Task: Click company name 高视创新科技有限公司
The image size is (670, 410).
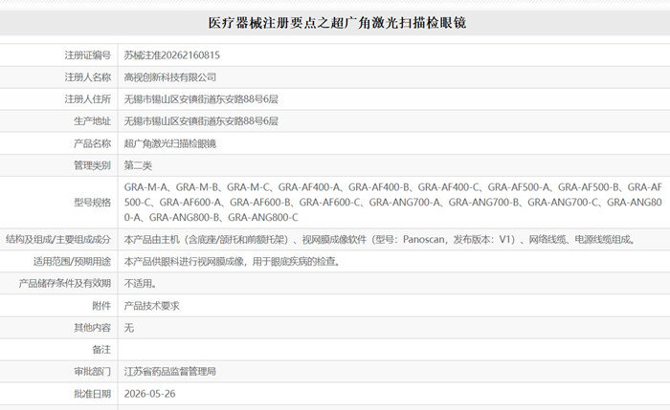Action: 170,77
